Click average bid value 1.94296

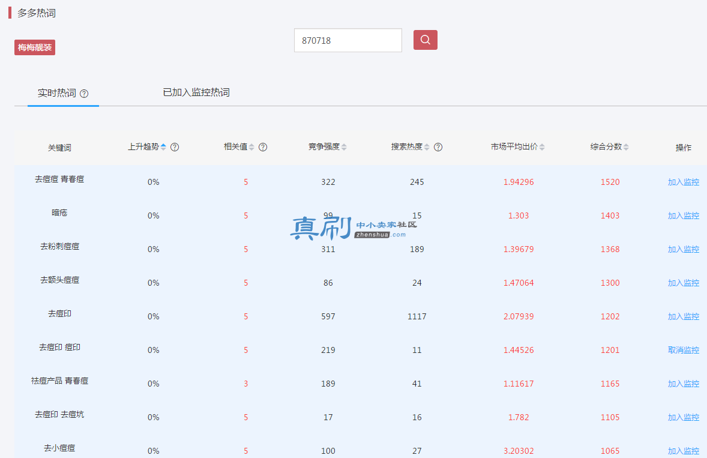point(519,182)
